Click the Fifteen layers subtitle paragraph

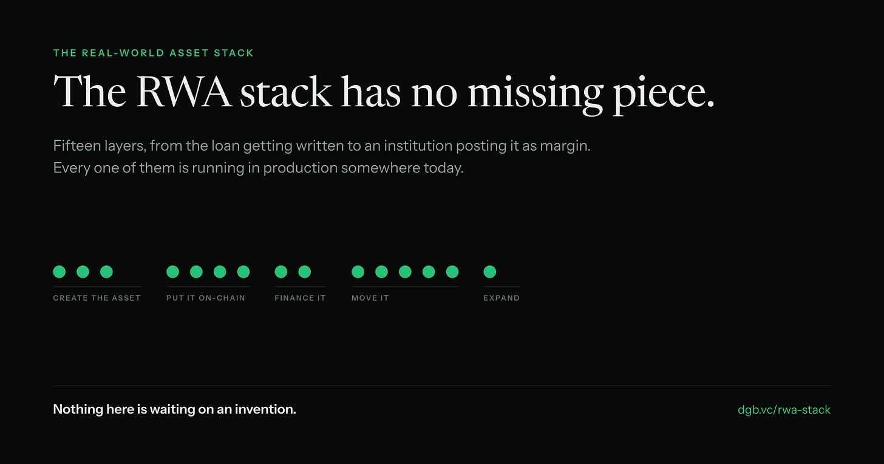pyautogui.click(x=322, y=157)
